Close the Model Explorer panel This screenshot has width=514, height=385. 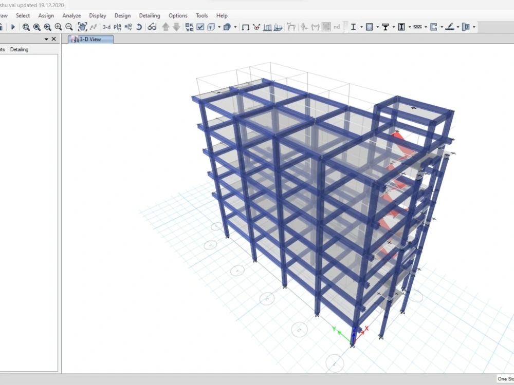(53, 38)
